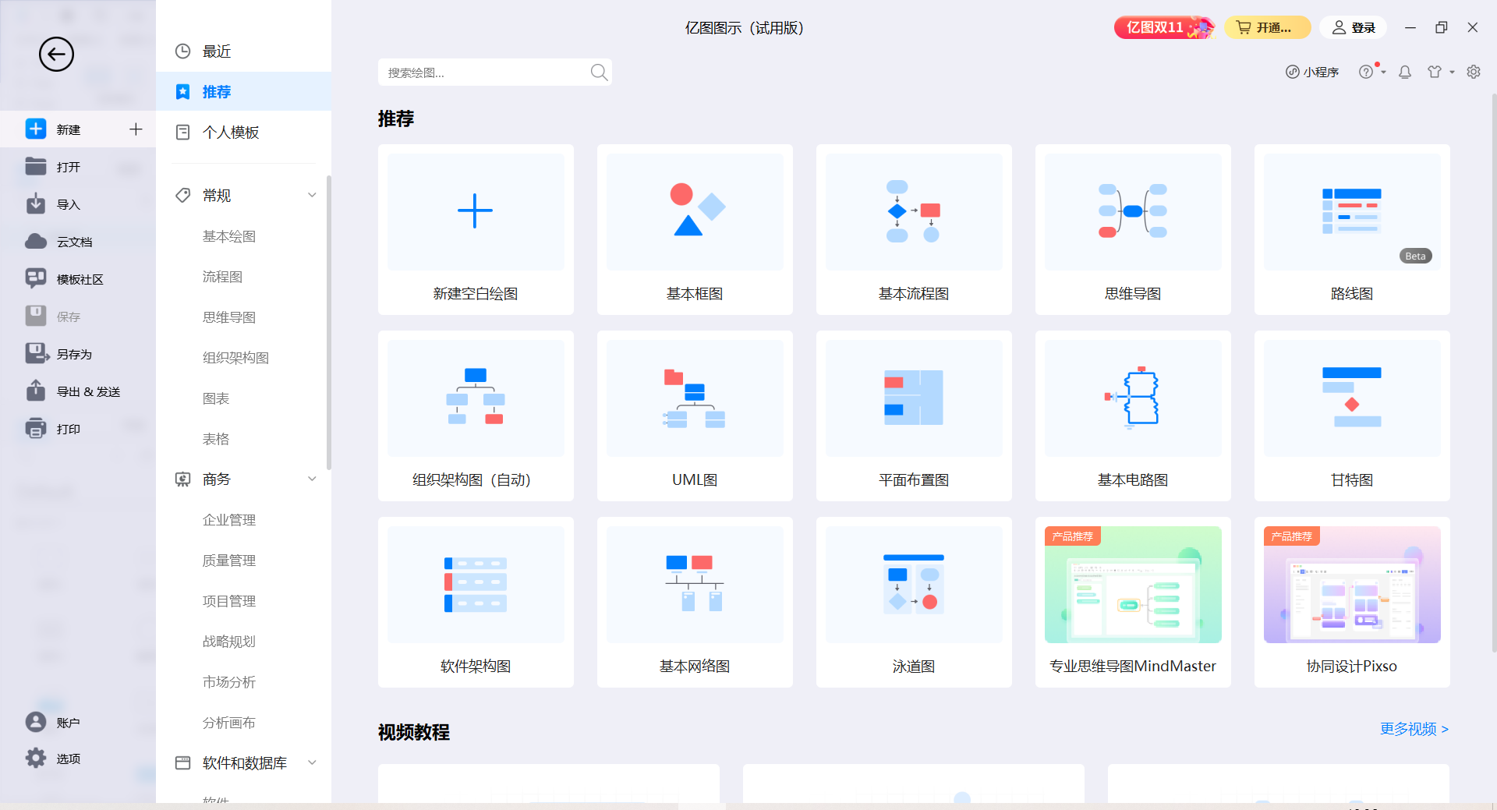
Task: Collapse the 常规 category chevron
Action: click(312, 195)
